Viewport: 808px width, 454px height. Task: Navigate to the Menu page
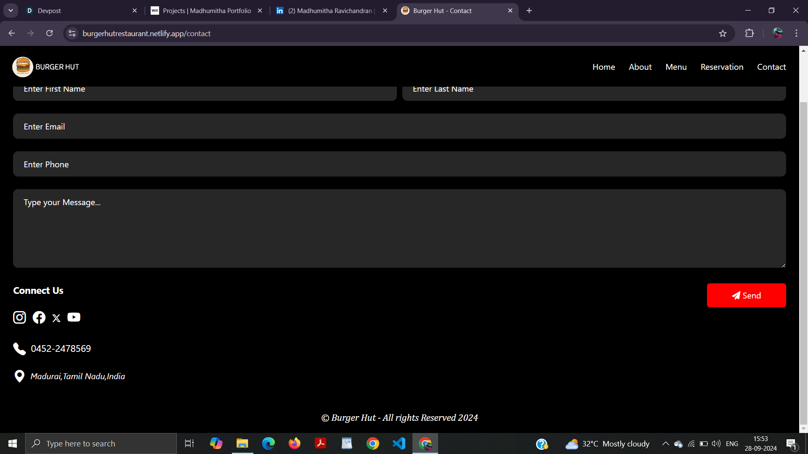676,67
